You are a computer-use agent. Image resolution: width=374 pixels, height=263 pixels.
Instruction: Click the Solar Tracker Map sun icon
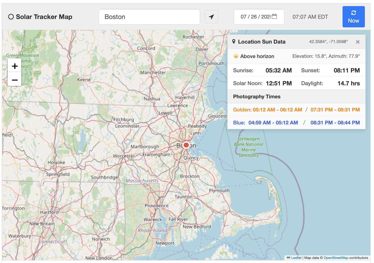tap(11, 17)
